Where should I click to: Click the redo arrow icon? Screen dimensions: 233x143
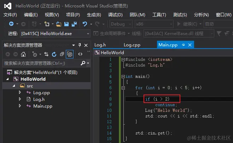[97, 24]
